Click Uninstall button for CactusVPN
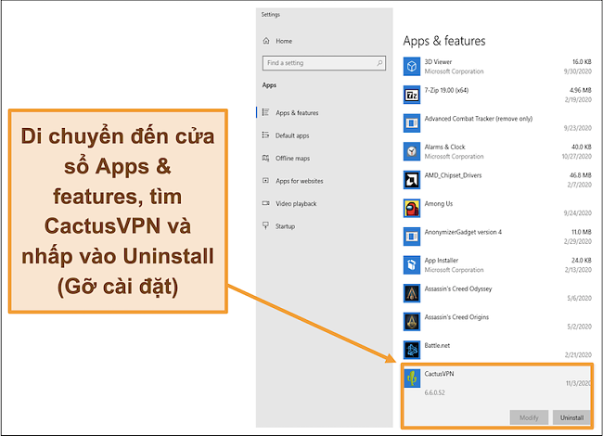The height and width of the screenshot is (436, 603). [x=571, y=417]
